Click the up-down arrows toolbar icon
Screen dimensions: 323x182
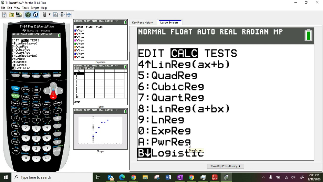click(69, 15)
